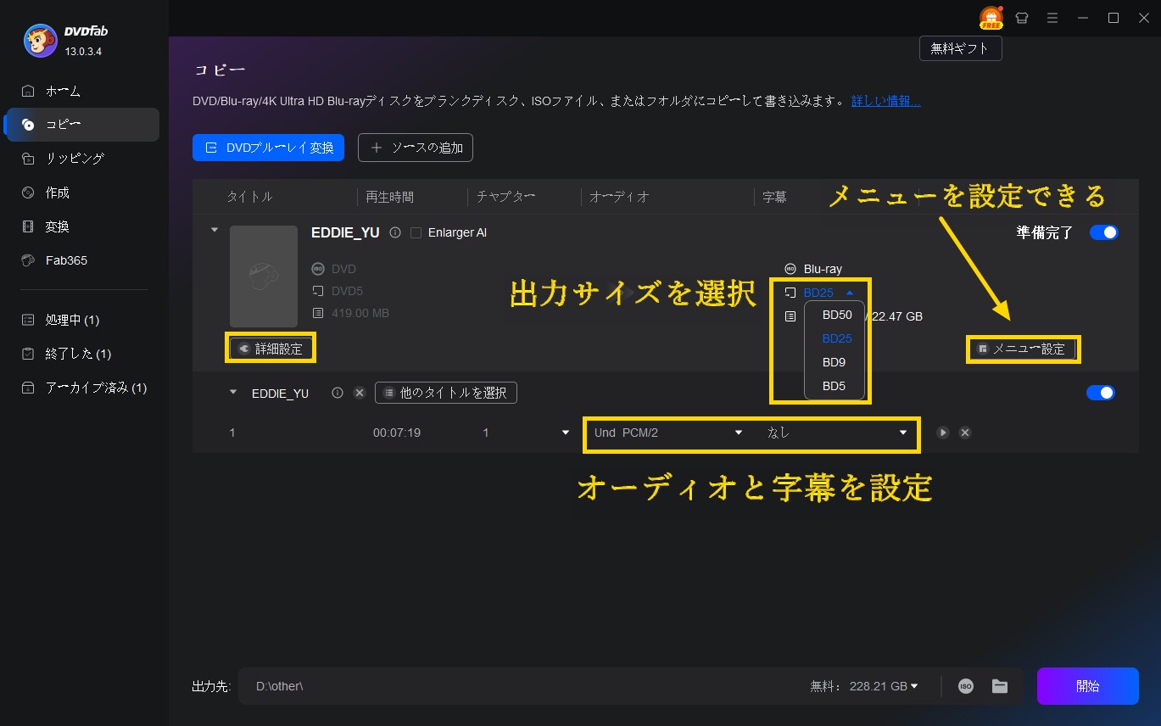Preview title 1 with play icon
Screen dimensions: 1161x726
point(943,433)
